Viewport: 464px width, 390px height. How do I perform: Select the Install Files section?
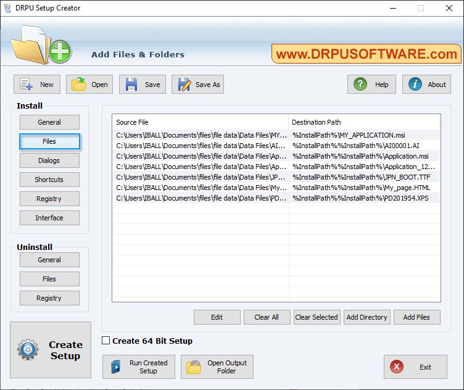[49, 141]
